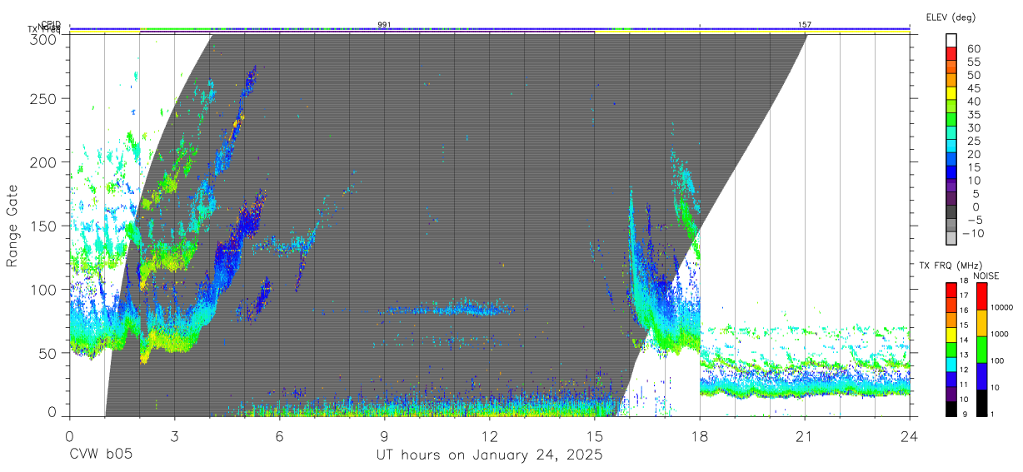
Task: Click the 12 tick label on UT hours axis
Action: click(489, 435)
